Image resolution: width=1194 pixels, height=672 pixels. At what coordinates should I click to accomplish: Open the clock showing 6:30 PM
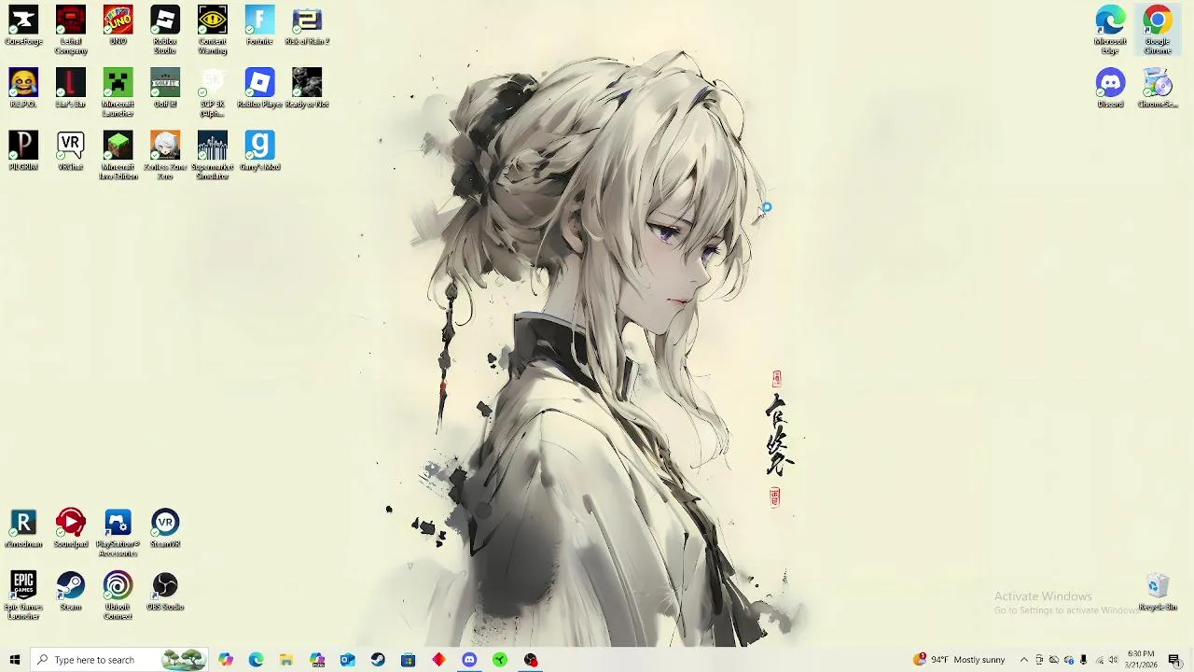click(1141, 660)
